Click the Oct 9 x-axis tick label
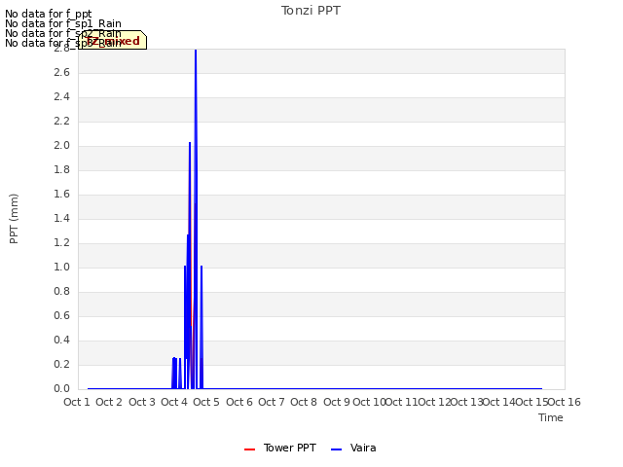Image resolution: width=623 pixels, height=467 pixels. point(337,402)
